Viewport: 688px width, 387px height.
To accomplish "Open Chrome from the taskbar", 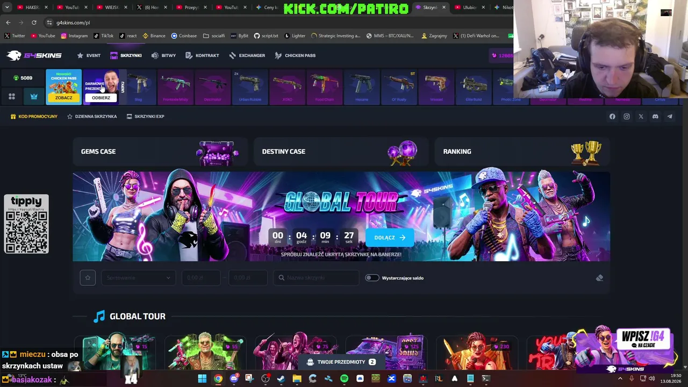I will (218, 378).
